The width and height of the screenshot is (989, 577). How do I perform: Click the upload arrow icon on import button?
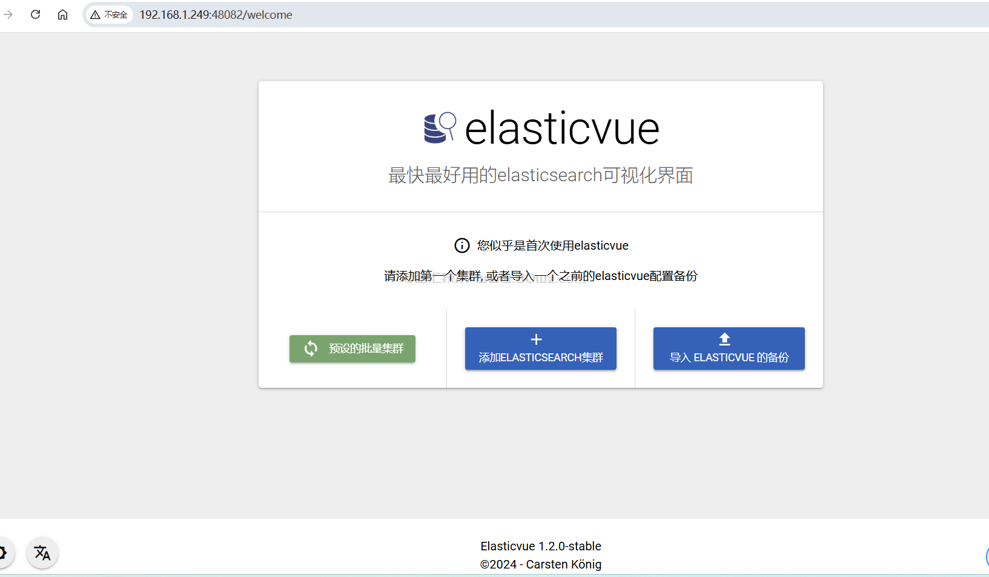tap(724, 339)
